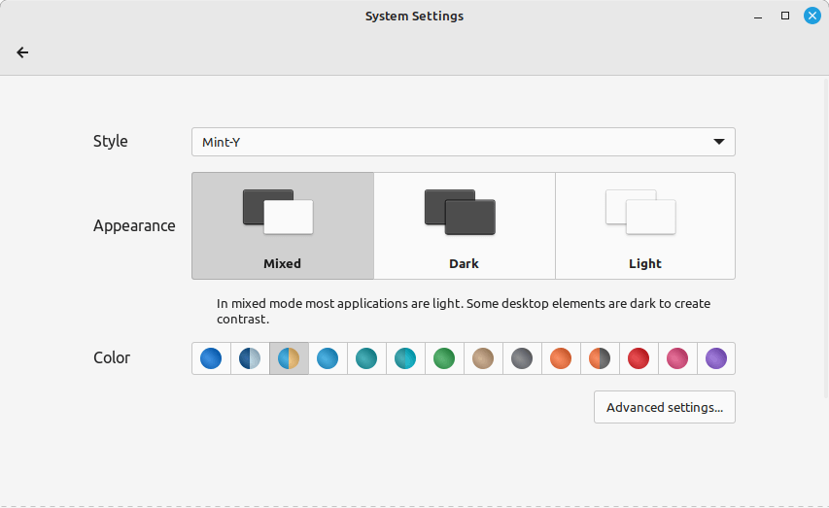Pick the purple color swatch
829x508 pixels.
(x=716, y=358)
